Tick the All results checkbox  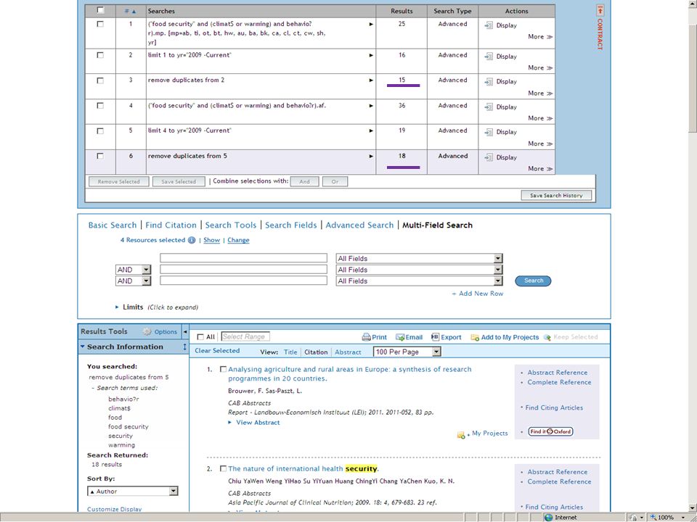200,337
